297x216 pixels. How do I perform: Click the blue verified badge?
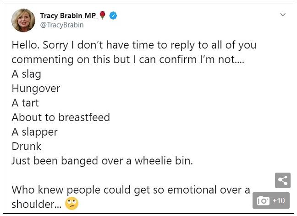(113, 16)
